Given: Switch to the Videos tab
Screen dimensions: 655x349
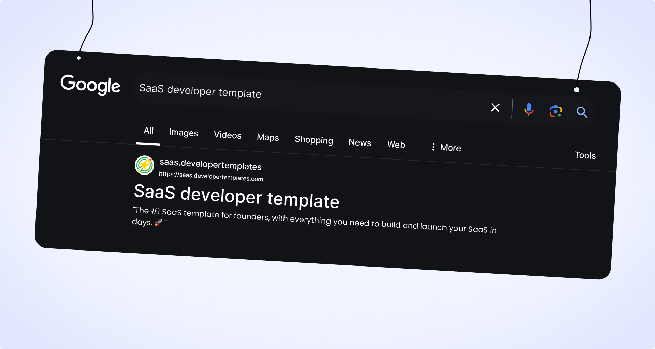Looking at the screenshot, I should click(228, 135).
